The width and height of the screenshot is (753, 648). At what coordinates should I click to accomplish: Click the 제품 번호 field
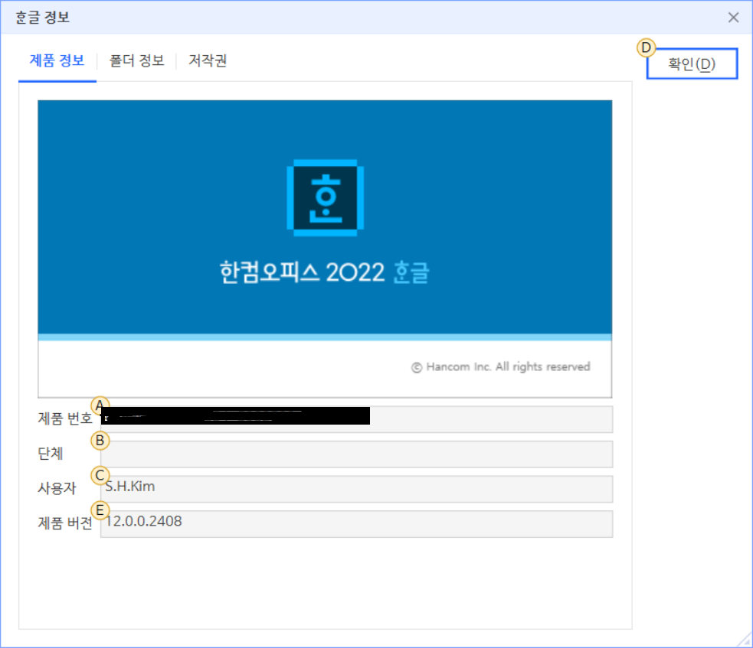pos(356,419)
